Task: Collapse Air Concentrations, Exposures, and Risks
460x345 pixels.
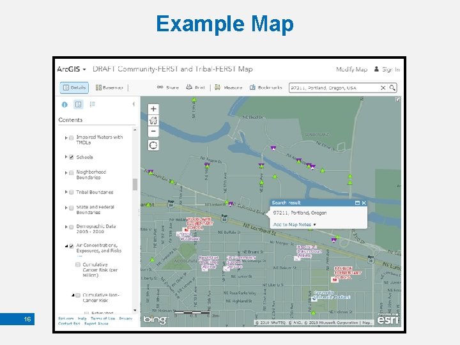Action: coord(66,246)
